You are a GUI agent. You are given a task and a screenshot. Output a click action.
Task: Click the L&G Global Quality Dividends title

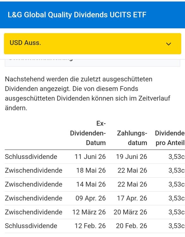click(77, 15)
